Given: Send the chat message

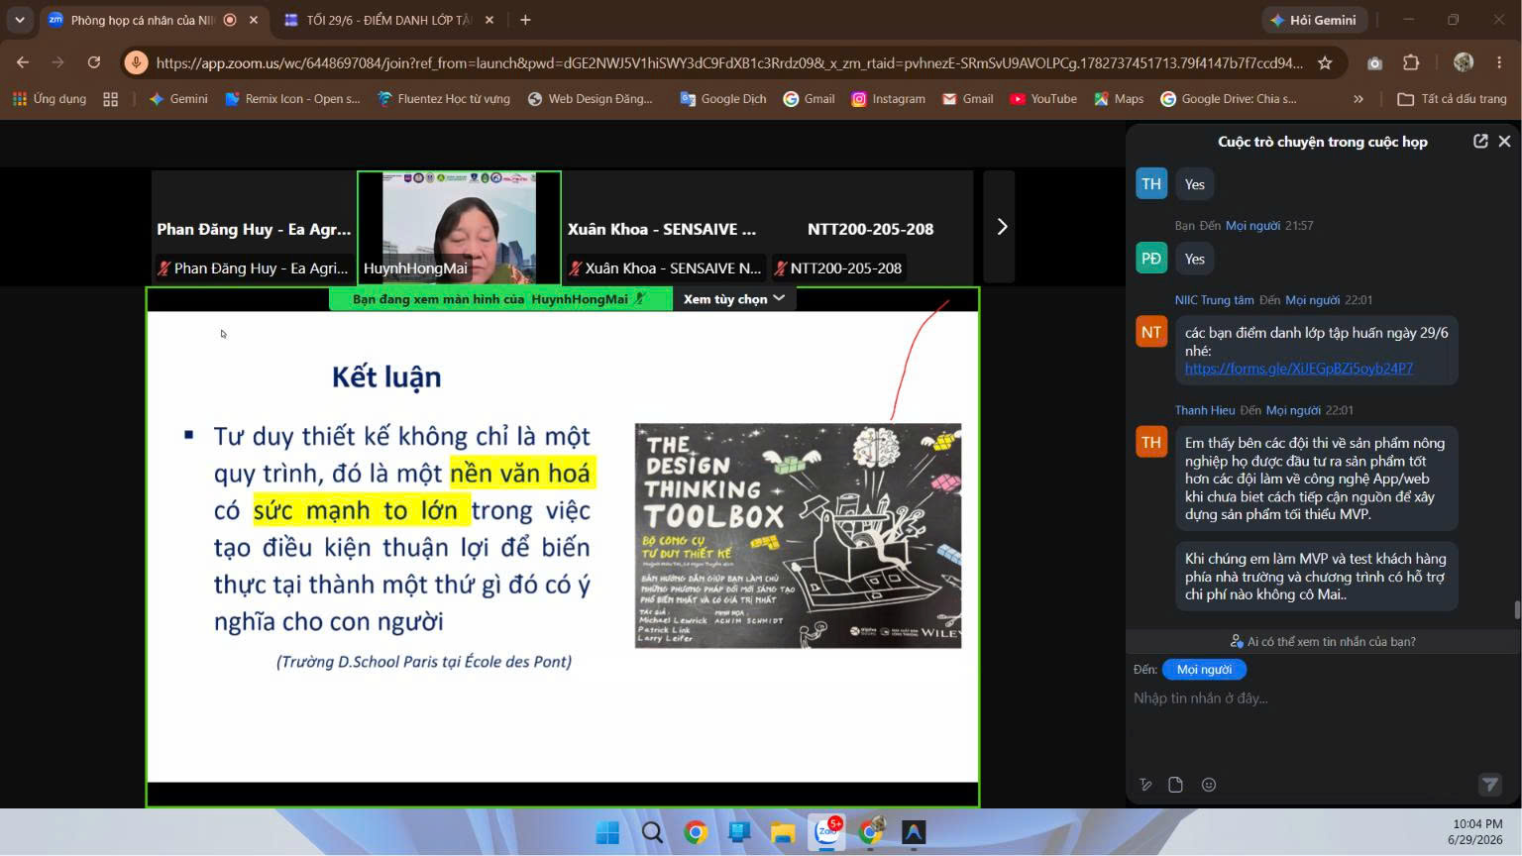Looking at the screenshot, I should click(x=1489, y=785).
